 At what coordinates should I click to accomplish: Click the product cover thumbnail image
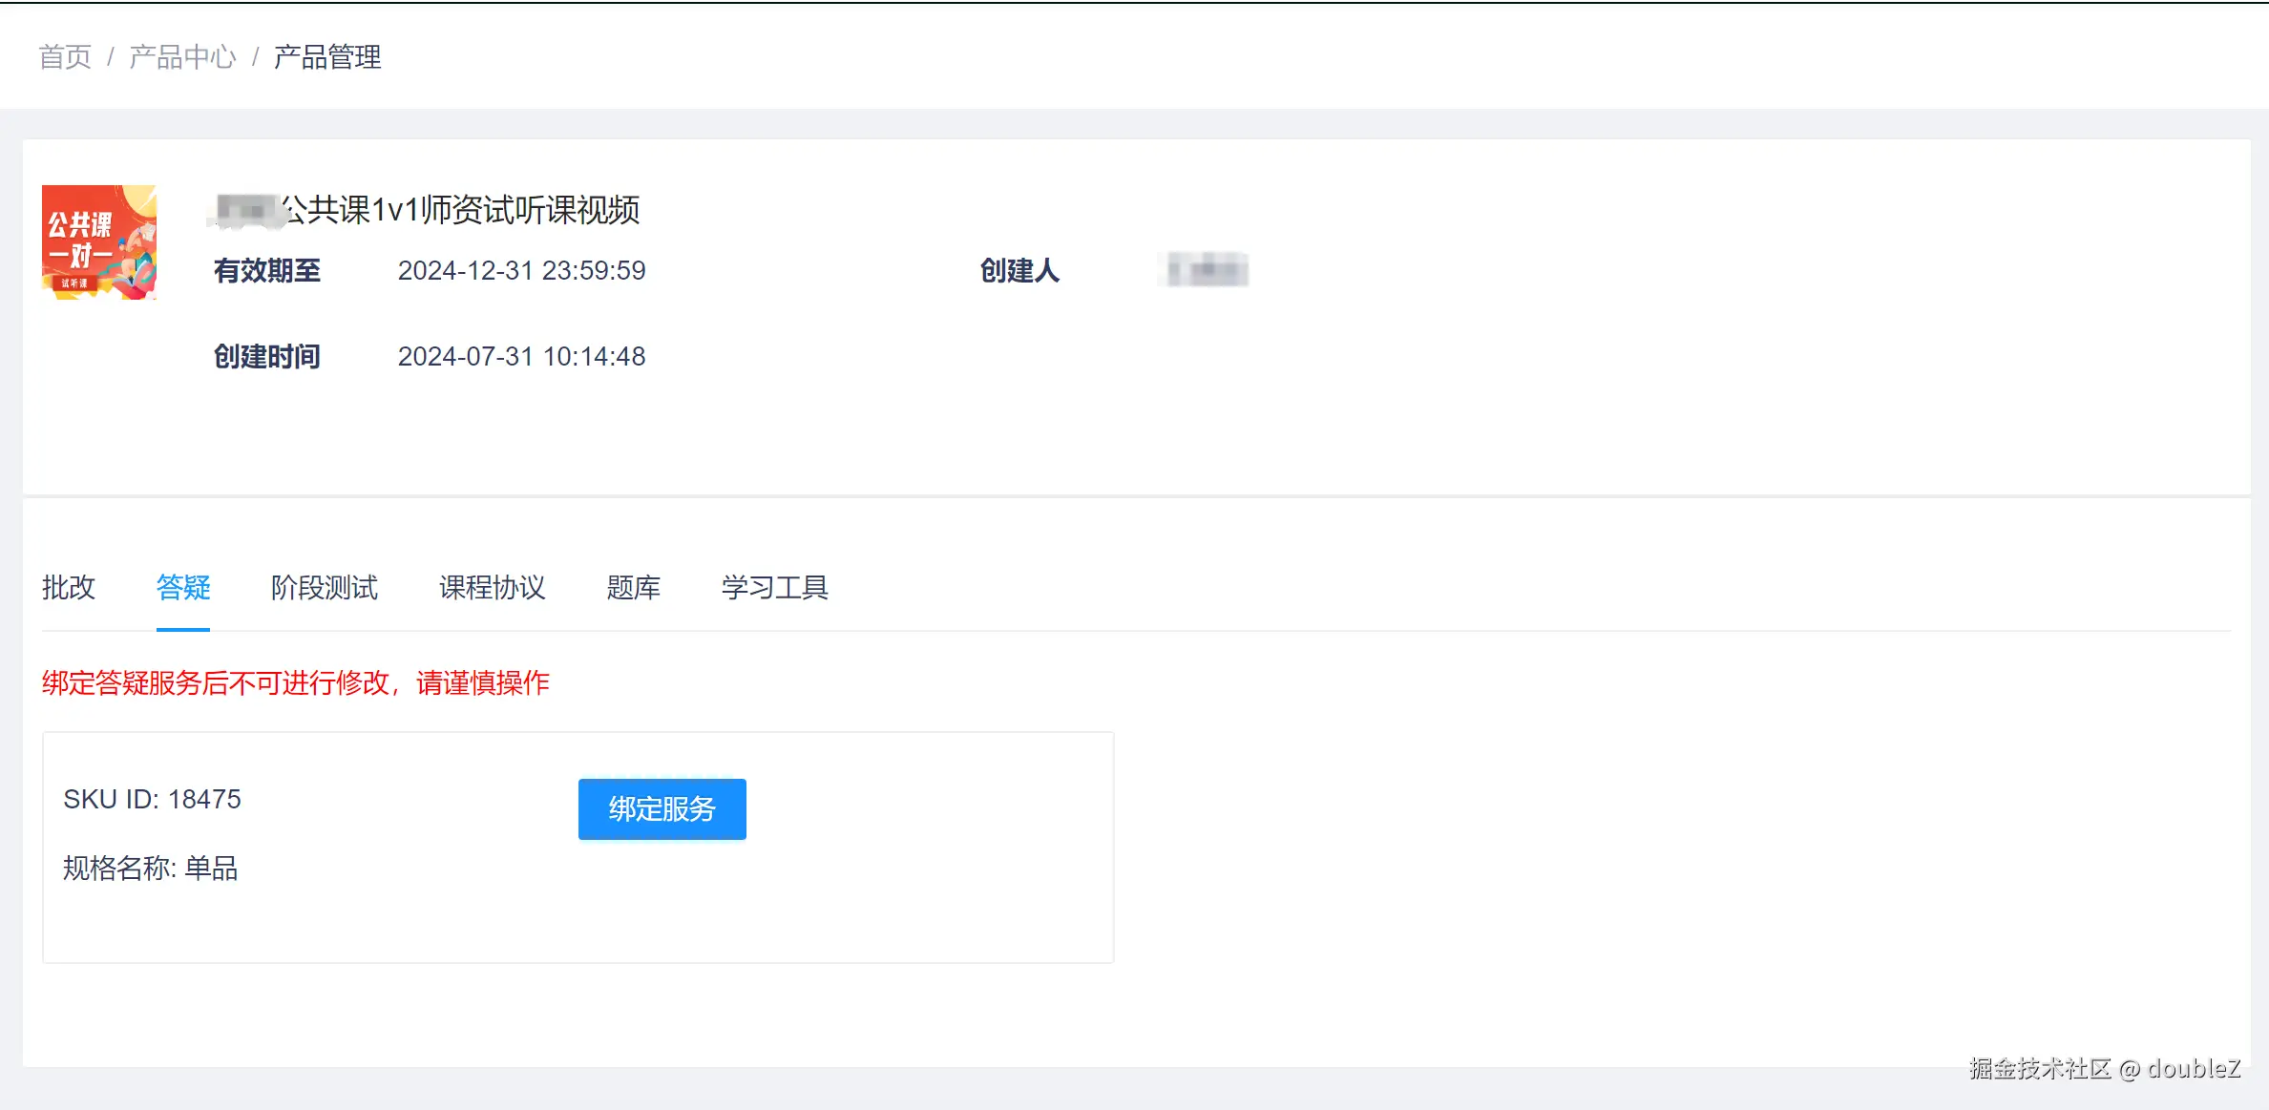click(99, 242)
